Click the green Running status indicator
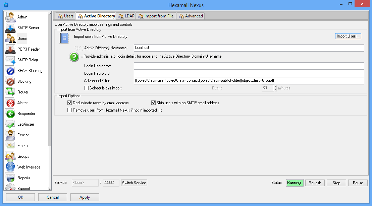 [295, 183]
